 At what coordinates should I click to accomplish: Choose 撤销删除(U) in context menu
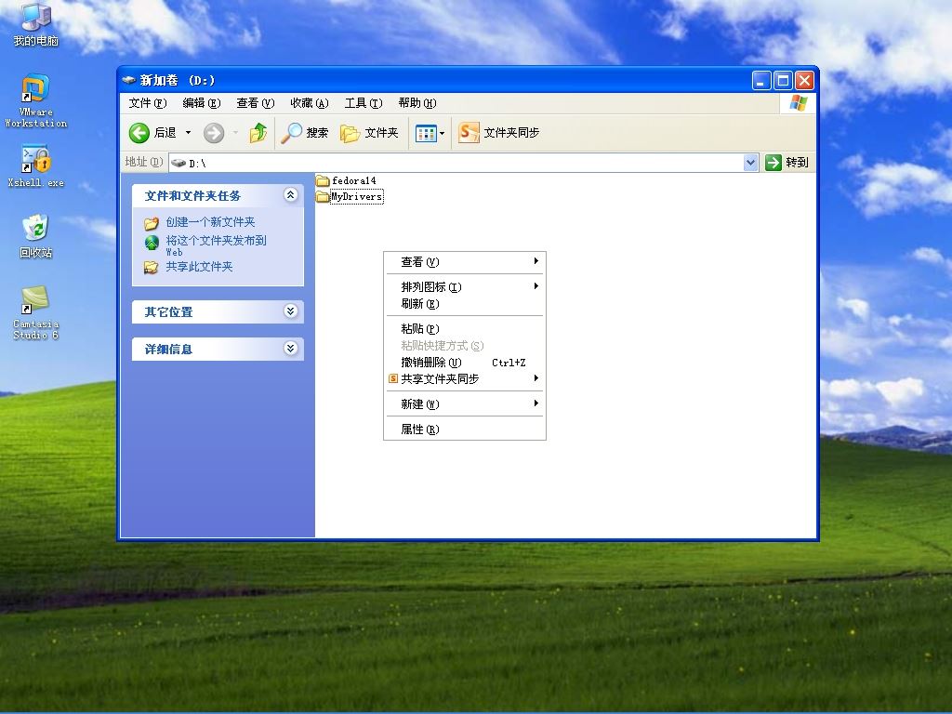pos(465,363)
